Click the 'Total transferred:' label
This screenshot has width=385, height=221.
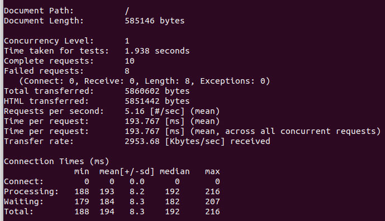49,91
